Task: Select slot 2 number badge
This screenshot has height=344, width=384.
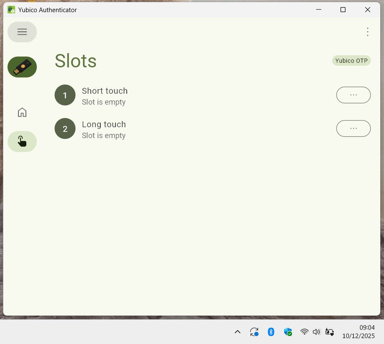Action: coord(65,128)
